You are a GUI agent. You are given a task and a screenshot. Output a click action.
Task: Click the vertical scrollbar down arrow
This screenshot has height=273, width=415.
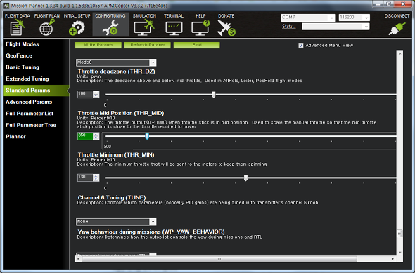(x=400, y=253)
